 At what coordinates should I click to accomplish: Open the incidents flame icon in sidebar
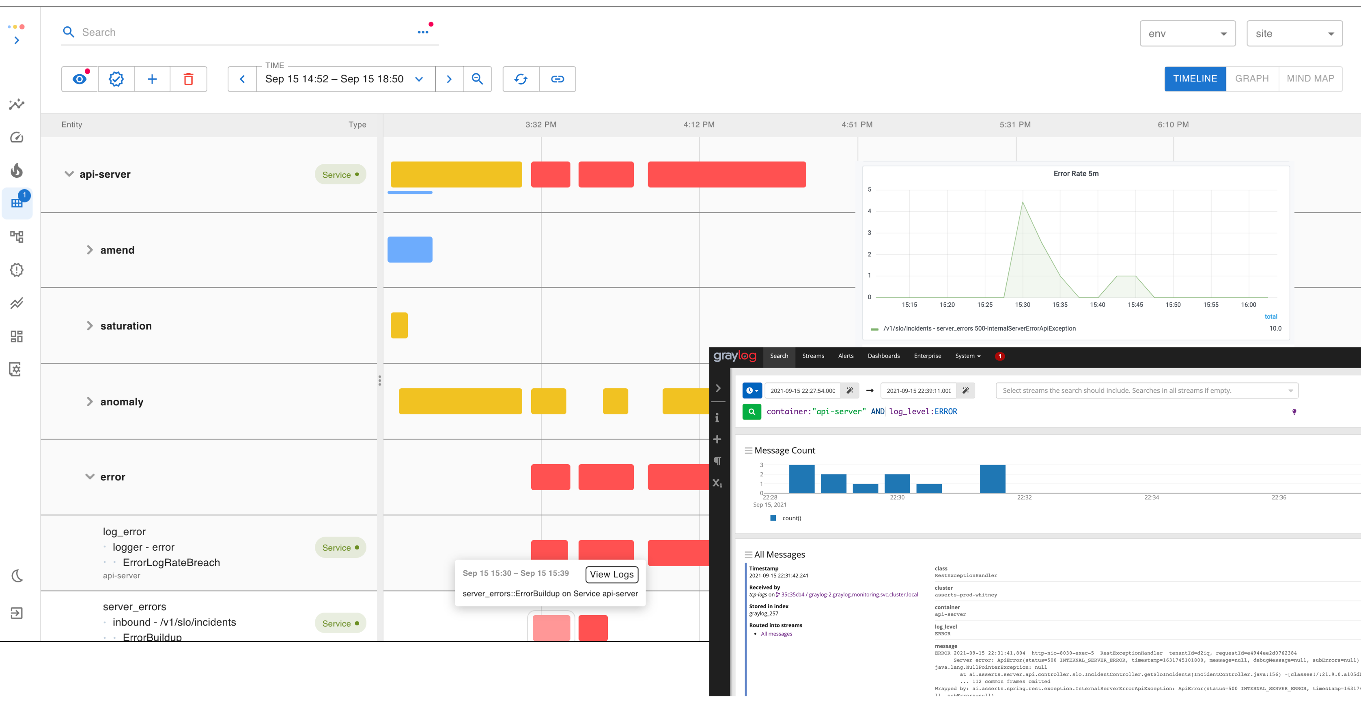click(17, 170)
